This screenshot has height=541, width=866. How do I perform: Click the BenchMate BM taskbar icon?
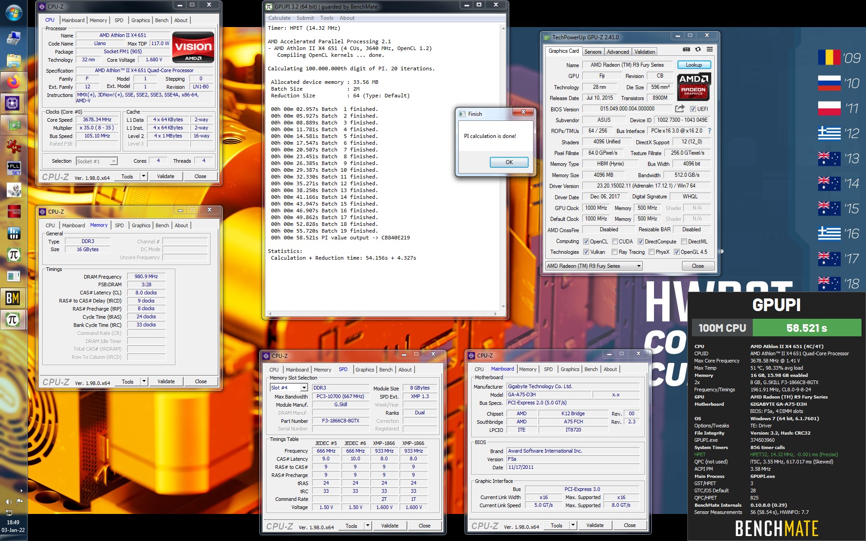13,298
